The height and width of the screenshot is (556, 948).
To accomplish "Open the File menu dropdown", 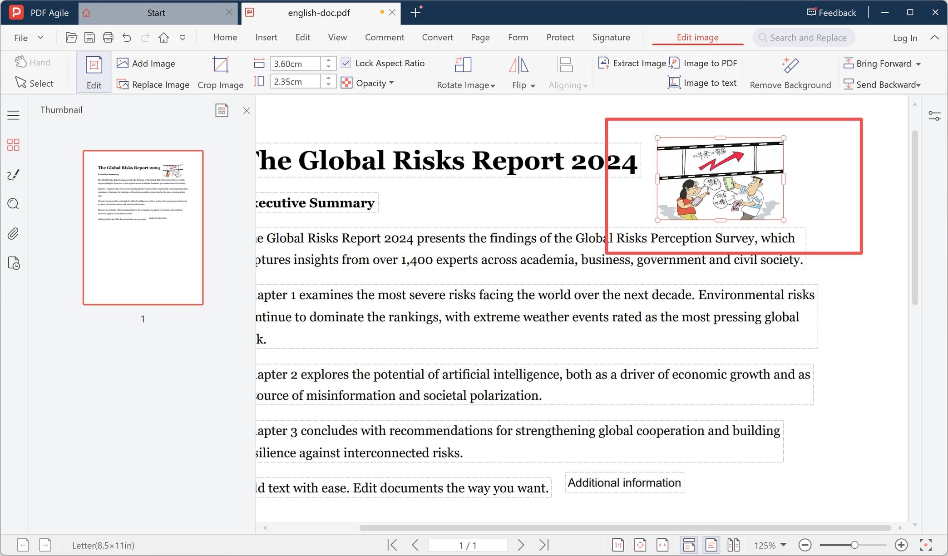I will (29, 38).
